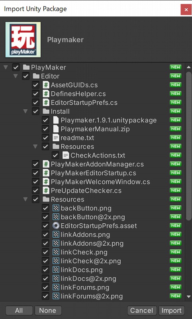Collapse the Editor folder arrow
The image size is (192, 319).
click(16, 76)
